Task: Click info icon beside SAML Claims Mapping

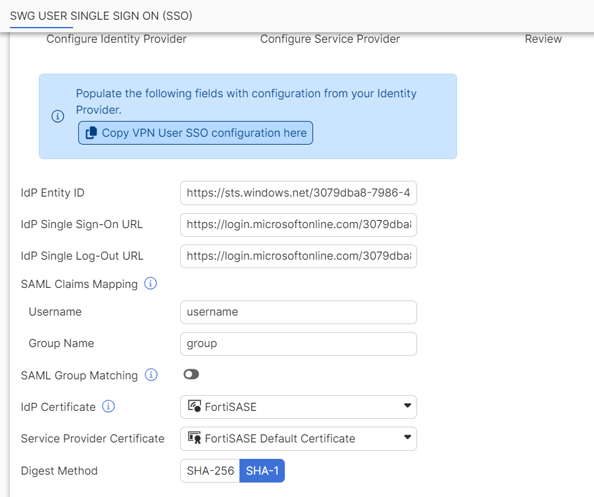Action: (151, 284)
